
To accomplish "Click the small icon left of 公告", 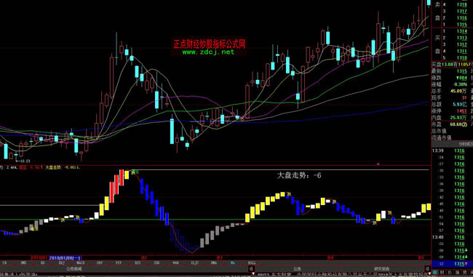I will (x=251, y=269).
